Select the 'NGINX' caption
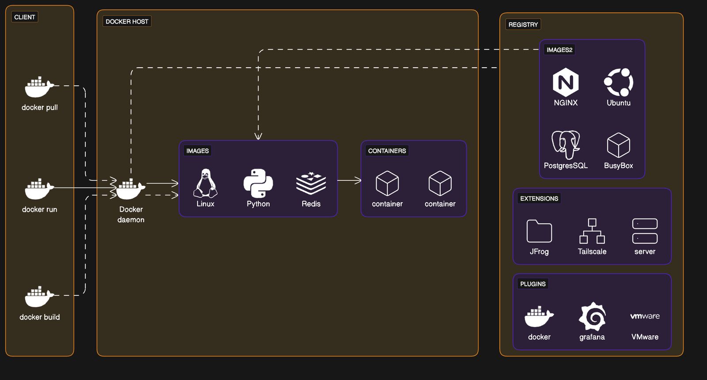The width and height of the screenshot is (707, 380). tap(566, 103)
